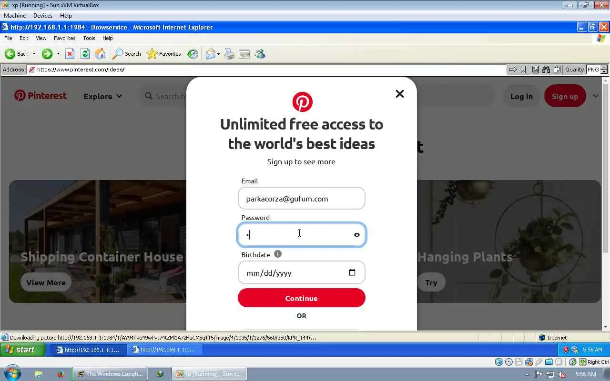This screenshot has width=610, height=381.
Task: Open VirtualBox Machine menu
Action: point(15,16)
